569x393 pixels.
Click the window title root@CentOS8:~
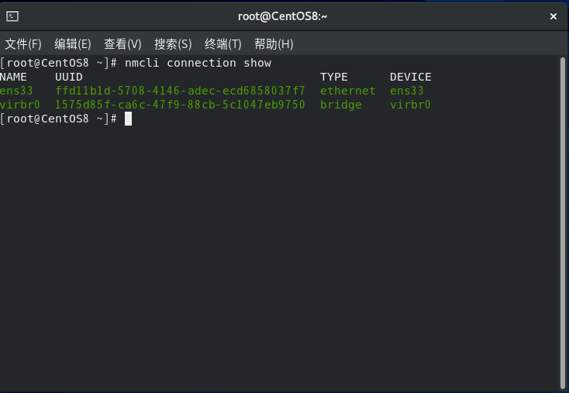coord(282,16)
